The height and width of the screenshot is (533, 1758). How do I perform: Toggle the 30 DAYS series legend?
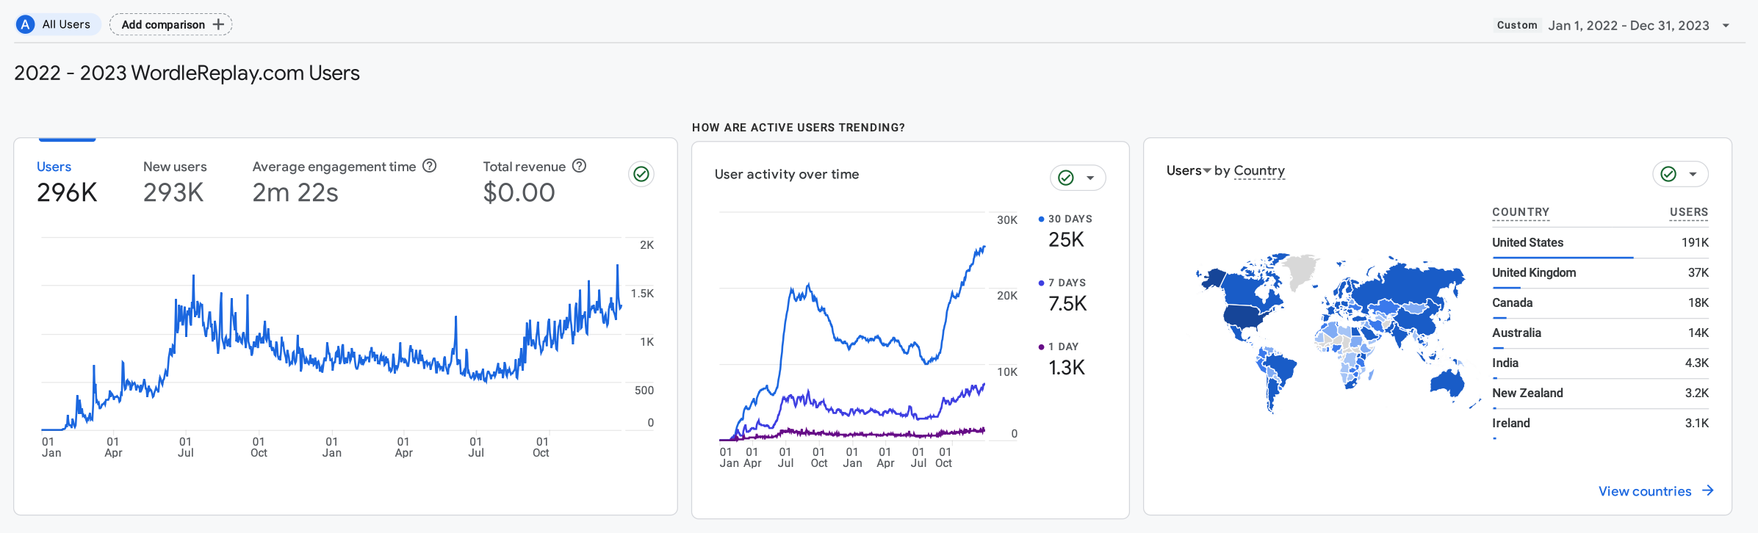(x=1064, y=219)
